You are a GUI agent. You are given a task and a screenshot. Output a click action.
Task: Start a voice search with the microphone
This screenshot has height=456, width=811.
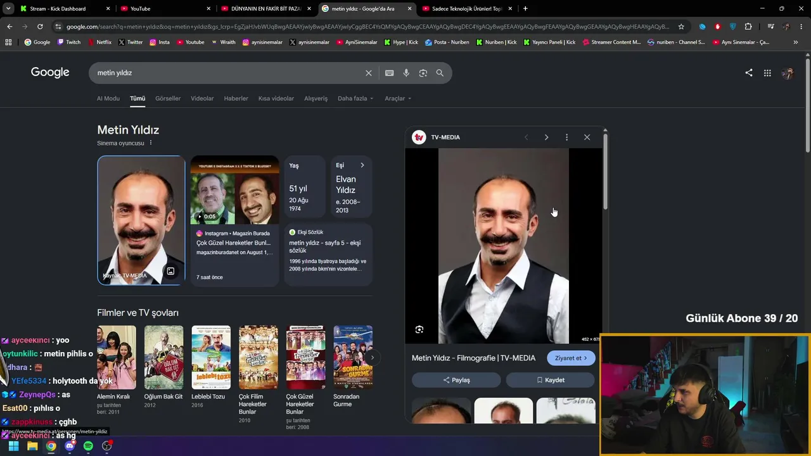point(406,73)
